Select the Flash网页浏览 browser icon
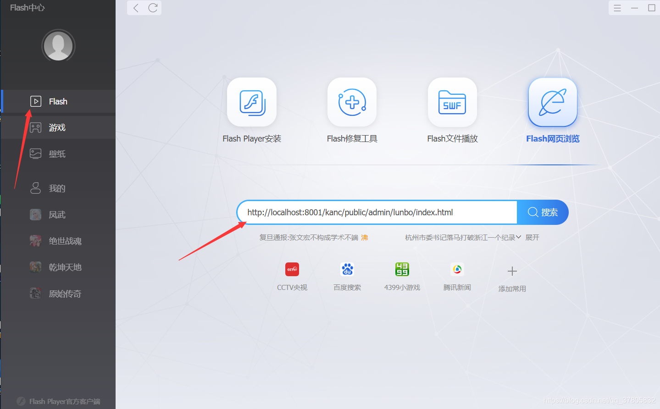The height and width of the screenshot is (409, 660). click(553, 102)
